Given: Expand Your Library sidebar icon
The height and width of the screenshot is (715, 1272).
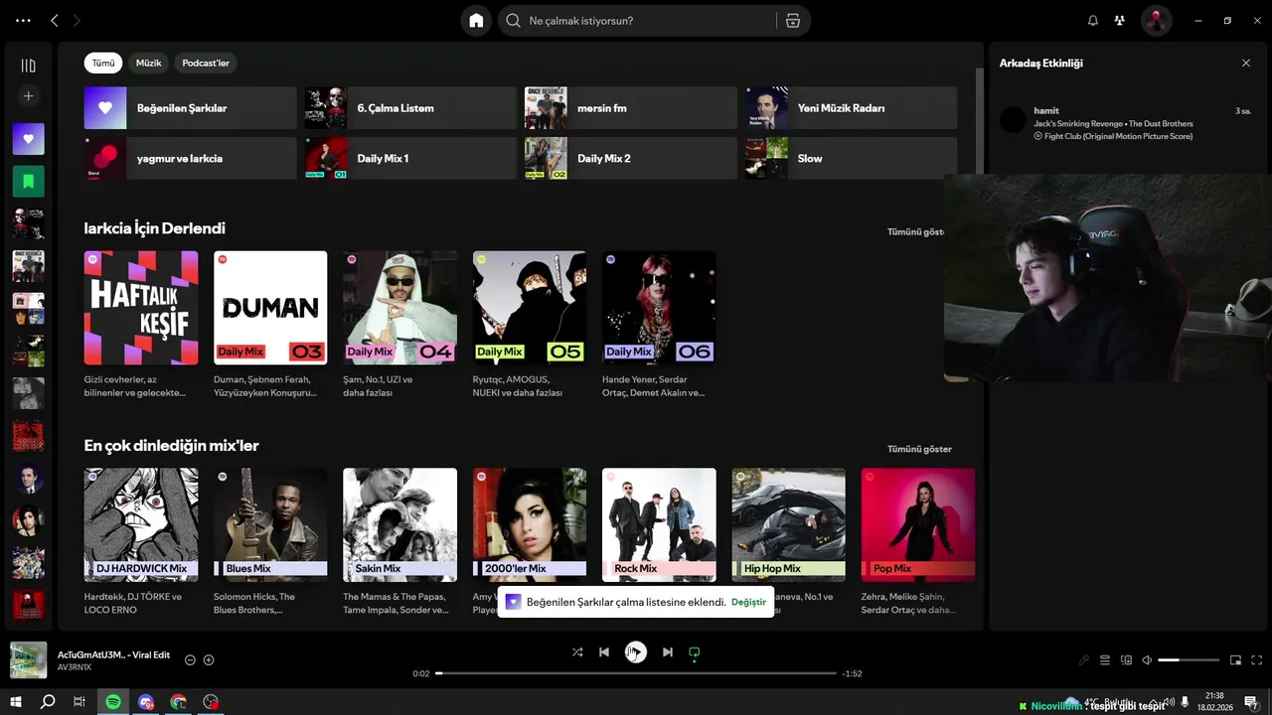Looking at the screenshot, I should click(28, 66).
